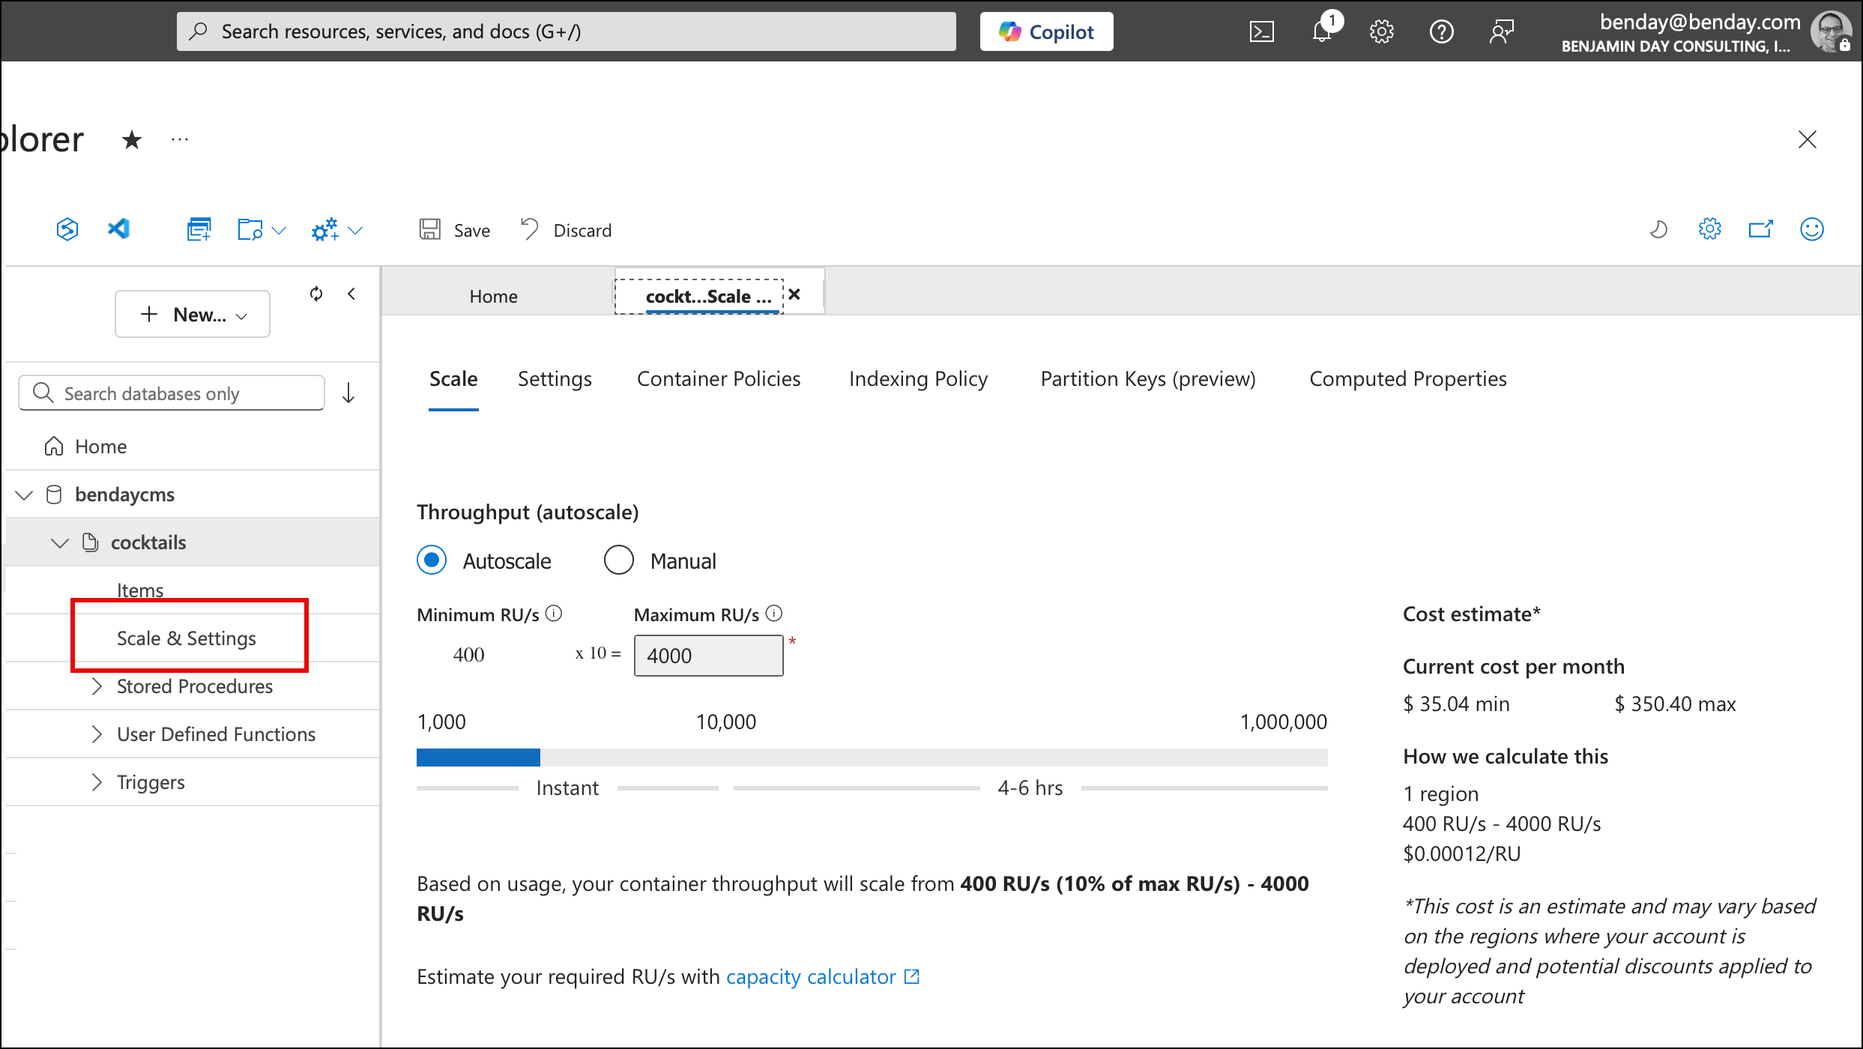The height and width of the screenshot is (1049, 1863).
Task: Create a new item with the new-item icon
Action: click(x=197, y=229)
